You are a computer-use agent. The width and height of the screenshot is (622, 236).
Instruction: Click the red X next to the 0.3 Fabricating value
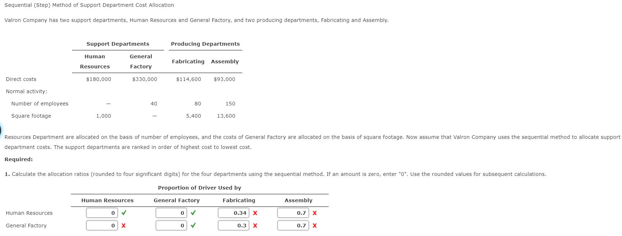256,226
